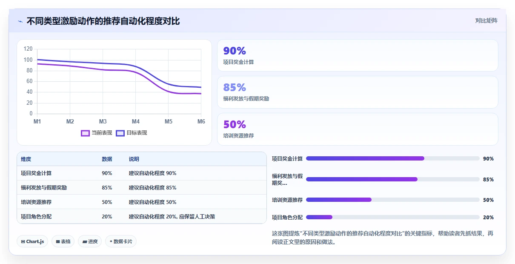Viewport: 515px width, 264px height.
Task: Select the 50% 培训资源推荐 card
Action: [358, 129]
